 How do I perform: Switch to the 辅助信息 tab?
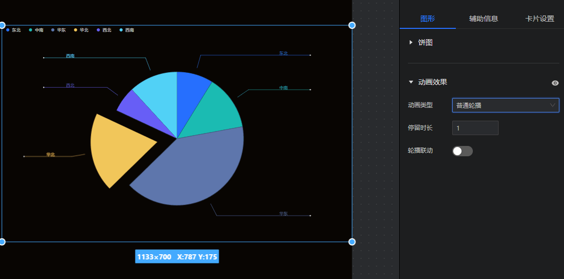click(x=483, y=19)
